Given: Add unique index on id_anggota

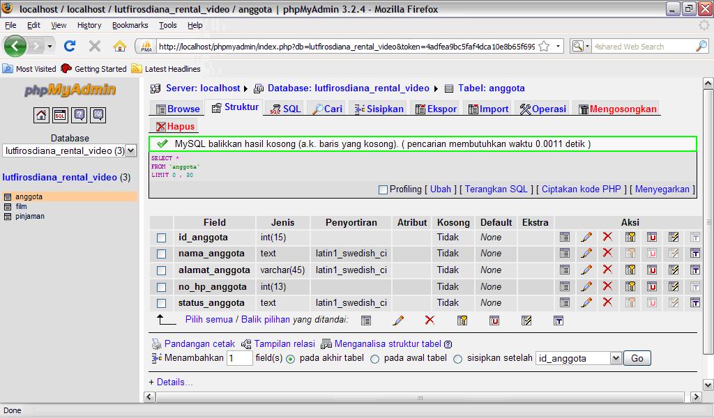Looking at the screenshot, I should (652, 237).
